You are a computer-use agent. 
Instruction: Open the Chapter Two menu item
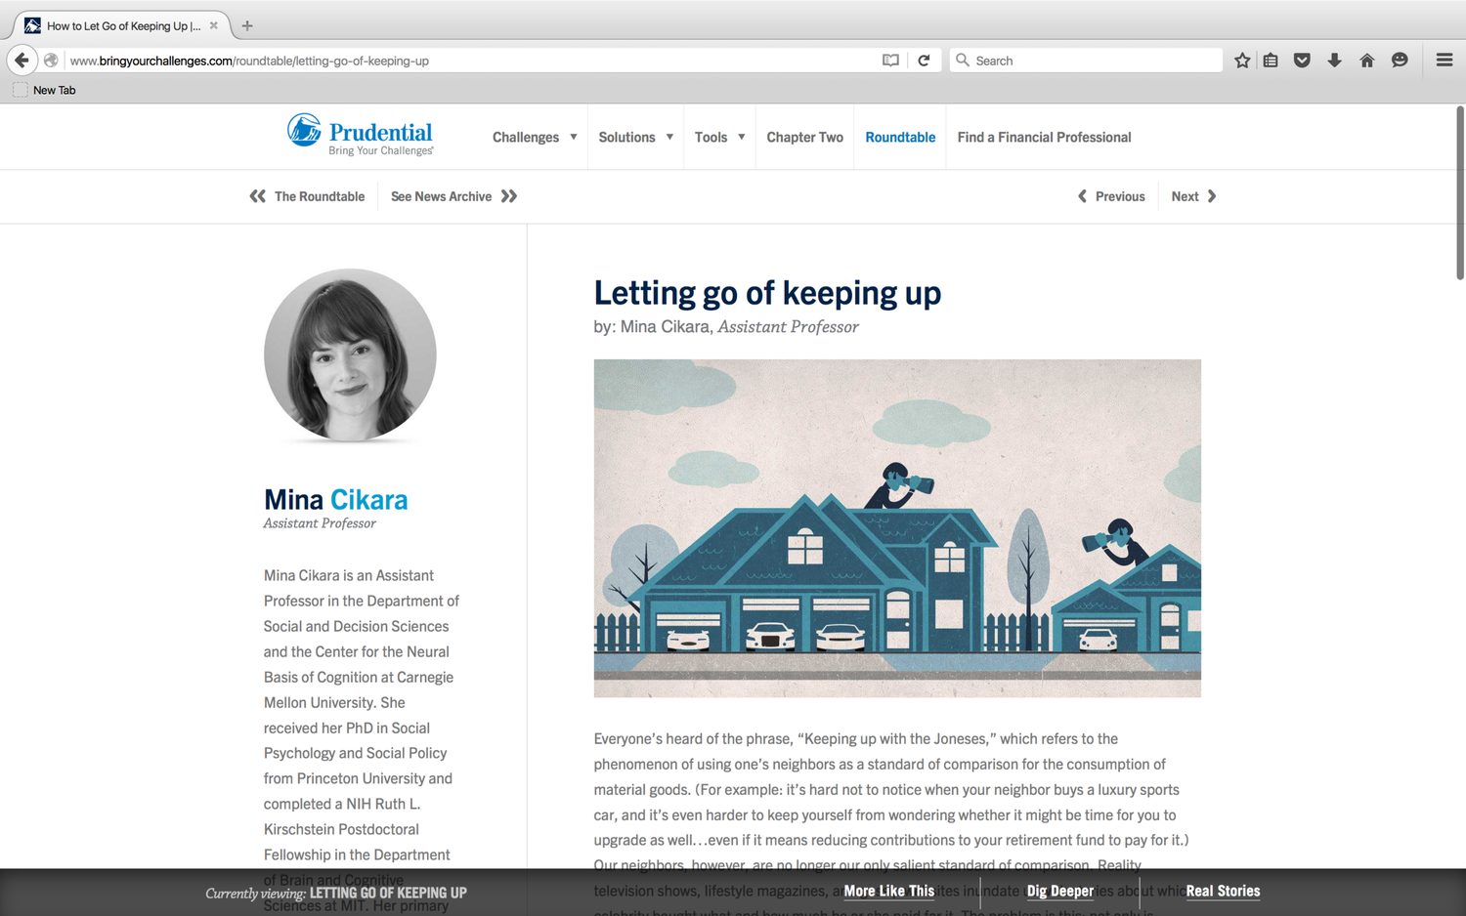click(x=804, y=138)
